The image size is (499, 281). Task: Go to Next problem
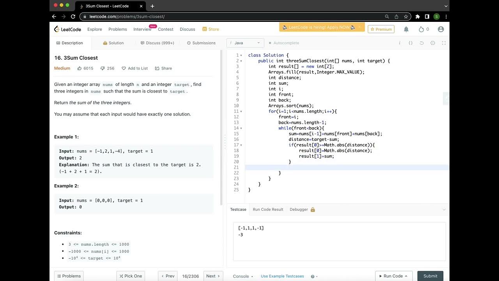[x=213, y=276]
